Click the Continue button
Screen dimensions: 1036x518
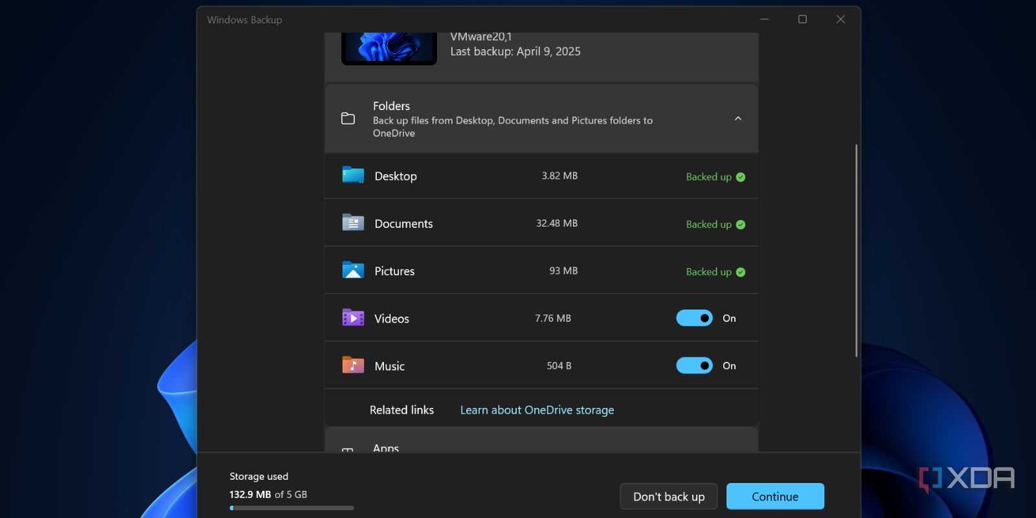pos(775,497)
